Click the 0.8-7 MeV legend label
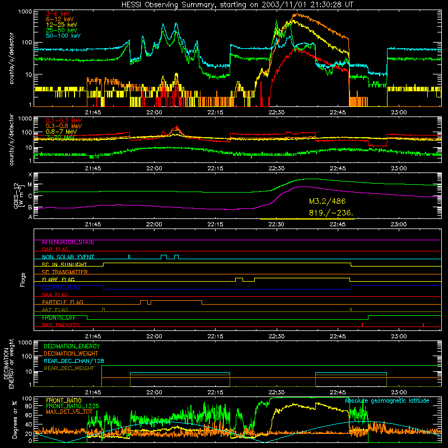 pos(61,132)
